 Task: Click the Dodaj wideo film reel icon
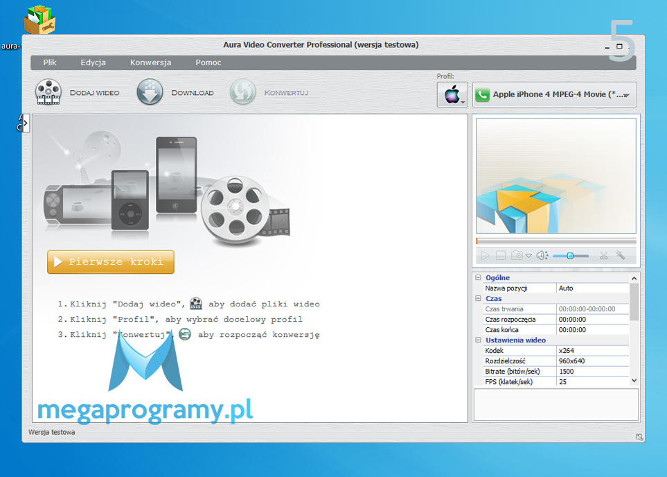[x=48, y=92]
